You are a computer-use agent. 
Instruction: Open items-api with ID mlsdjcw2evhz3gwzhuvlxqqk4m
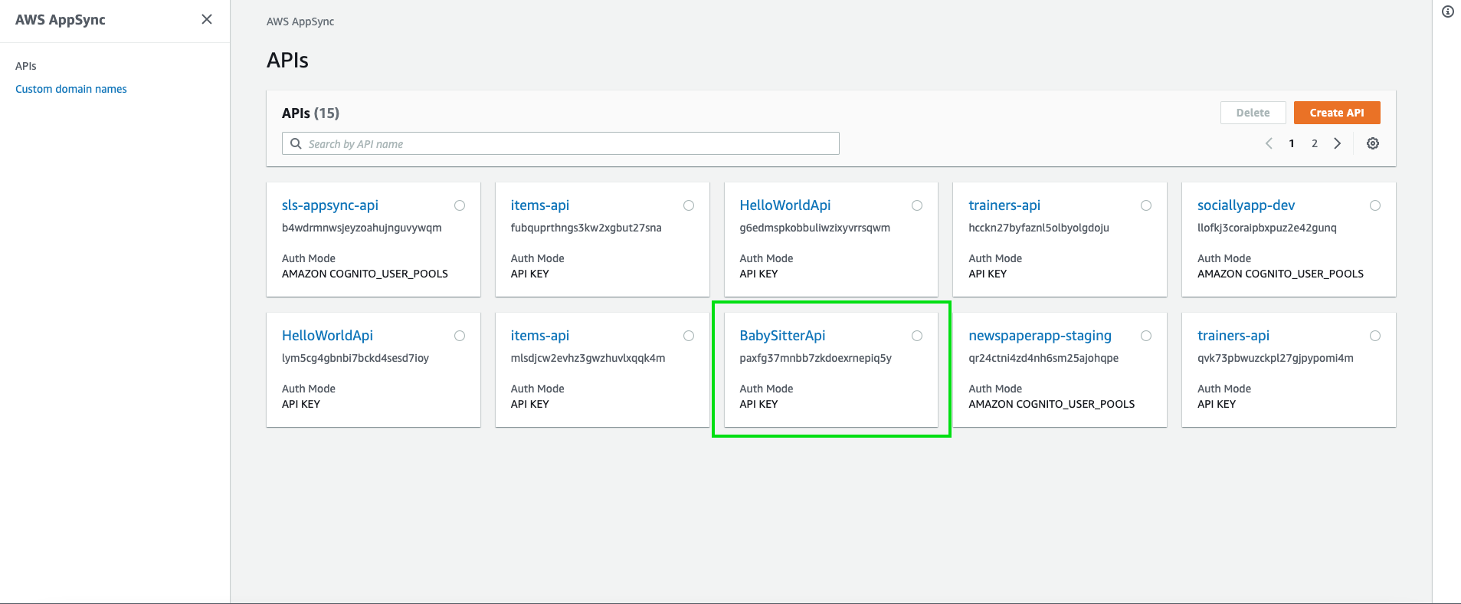point(540,336)
